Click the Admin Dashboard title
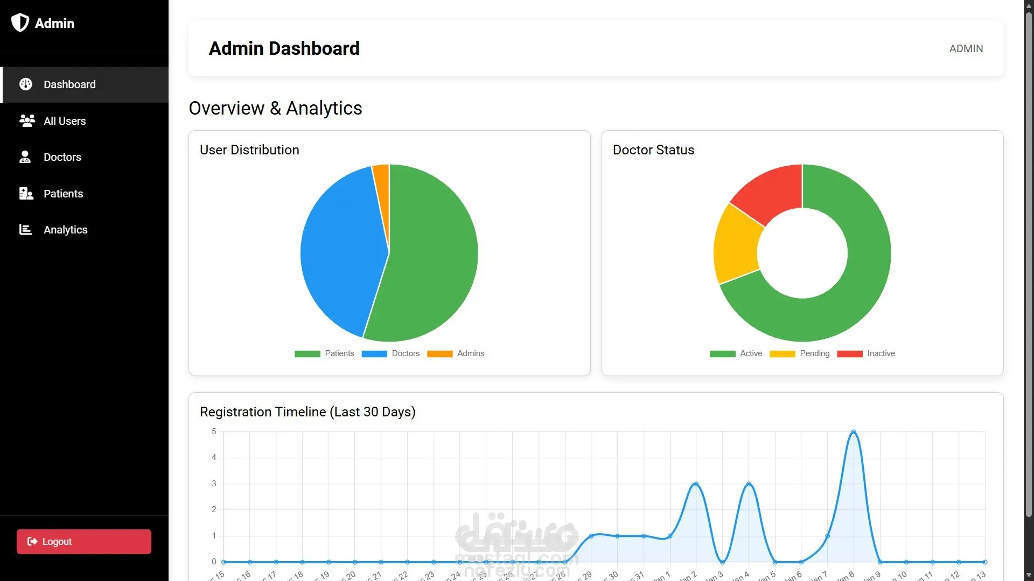This screenshot has height=581, width=1034. pyautogui.click(x=284, y=48)
